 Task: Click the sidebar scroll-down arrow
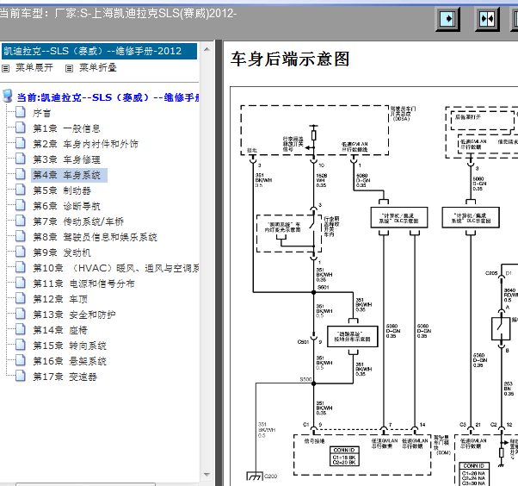pyautogui.click(x=207, y=475)
